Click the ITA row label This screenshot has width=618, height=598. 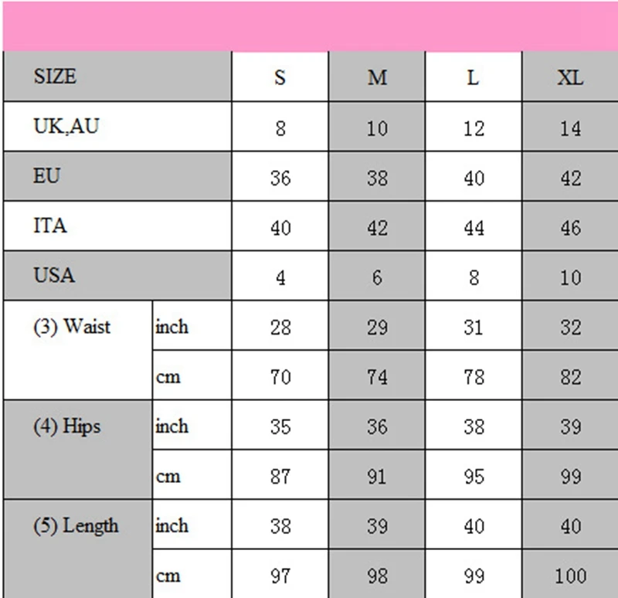[x=117, y=226]
